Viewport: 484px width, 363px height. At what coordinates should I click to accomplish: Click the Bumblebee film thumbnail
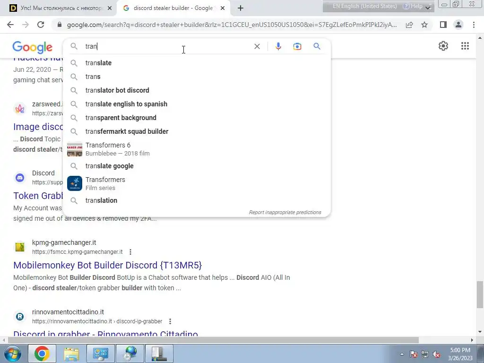(x=75, y=149)
